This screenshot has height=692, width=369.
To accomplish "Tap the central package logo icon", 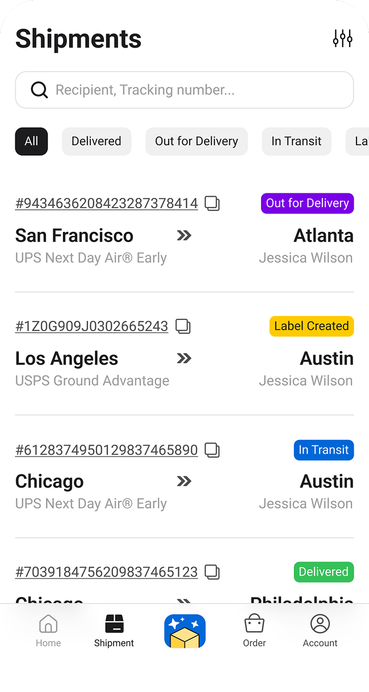I will (184, 631).
